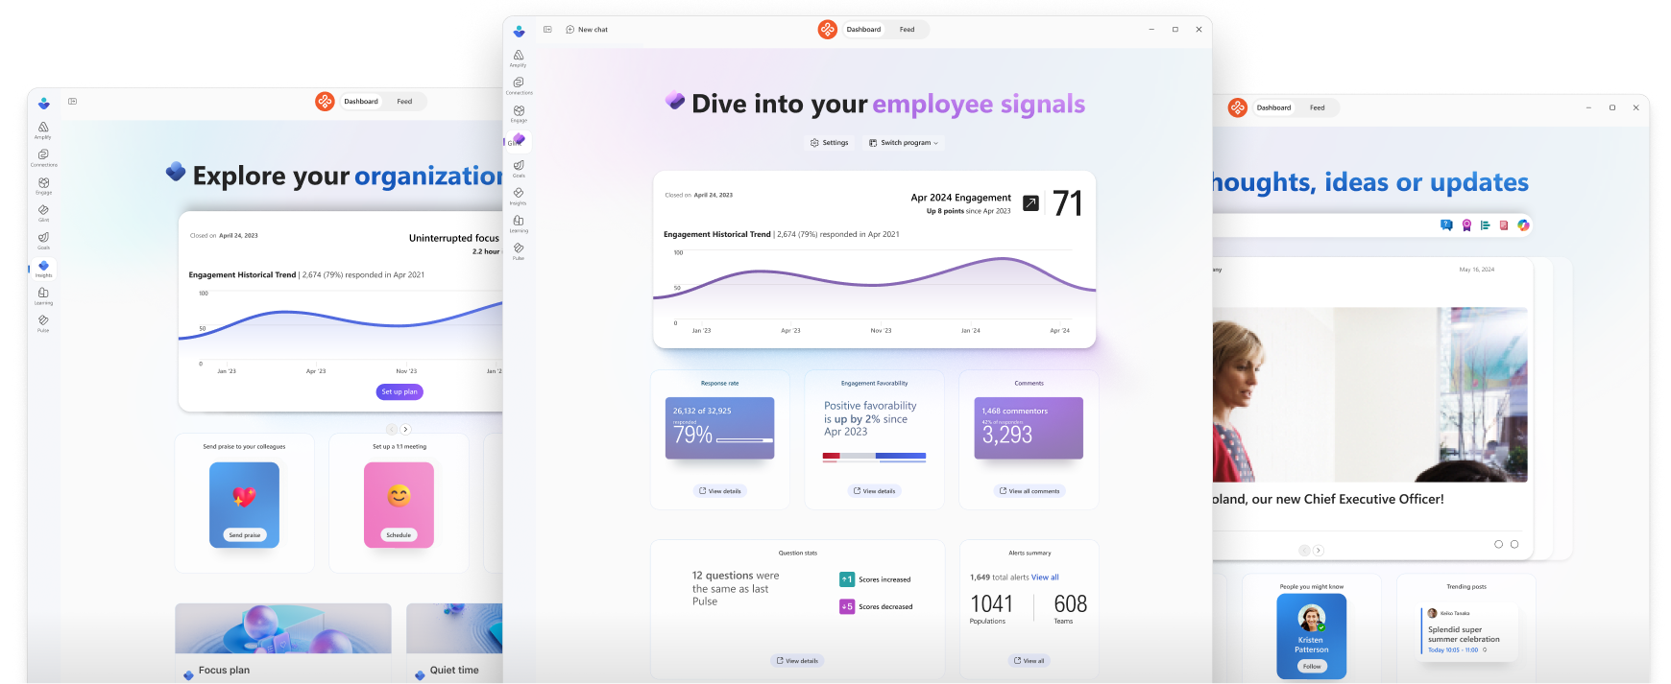Image resolution: width=1671 pixels, height=684 pixels.
Task: Select Glint in the center window's sidebar
Action: 519,140
